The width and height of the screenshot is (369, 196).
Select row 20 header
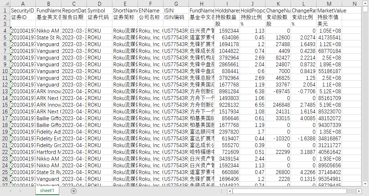click(x=5, y=138)
